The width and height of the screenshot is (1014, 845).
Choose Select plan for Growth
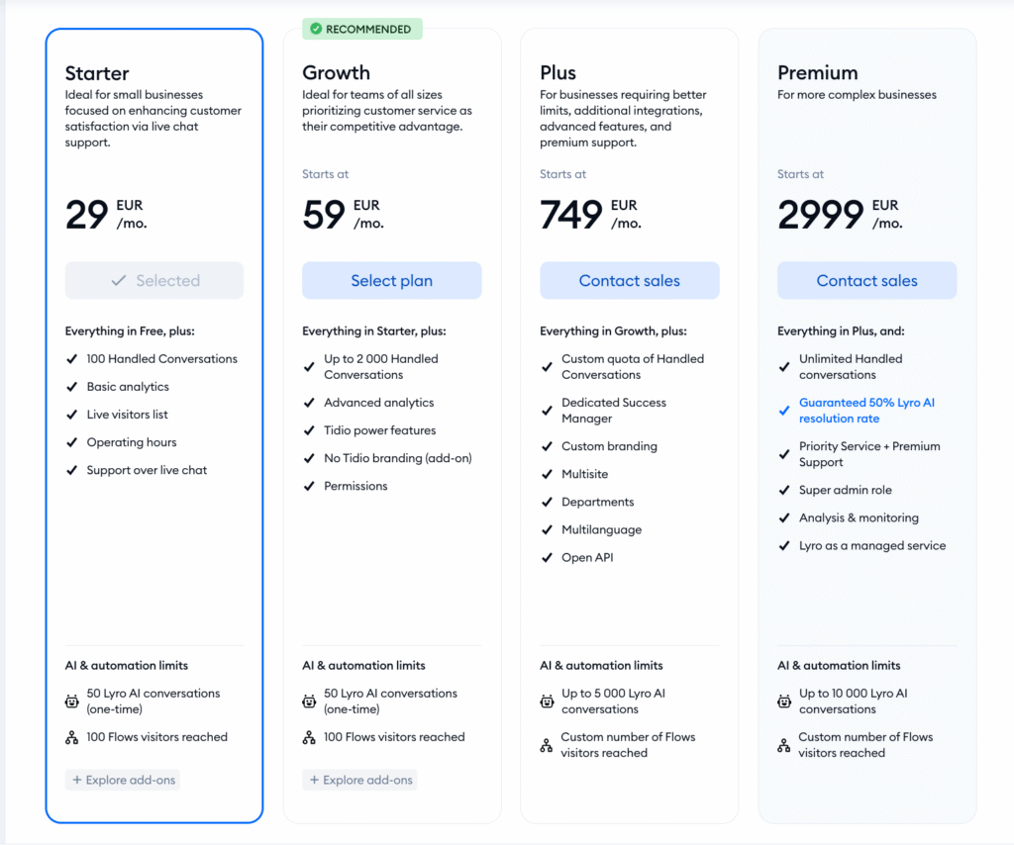click(392, 280)
